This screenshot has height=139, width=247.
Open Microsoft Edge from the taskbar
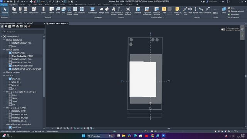(x=135, y=136)
